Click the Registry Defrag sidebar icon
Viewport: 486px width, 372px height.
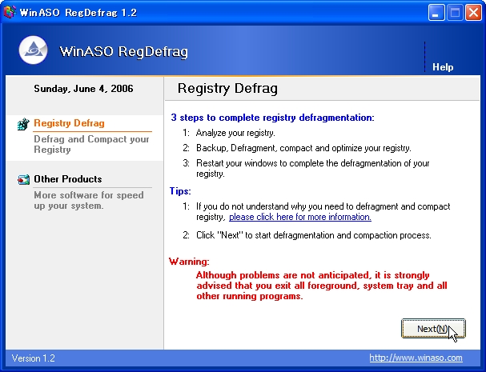click(x=23, y=124)
